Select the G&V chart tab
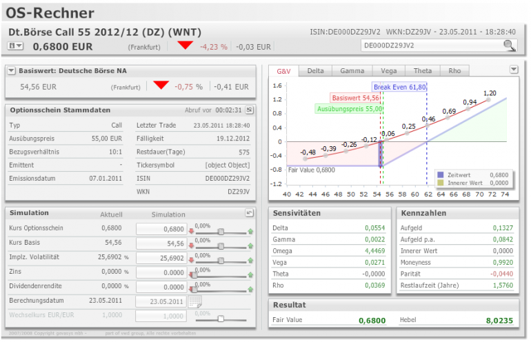531x342 pixels. click(283, 71)
